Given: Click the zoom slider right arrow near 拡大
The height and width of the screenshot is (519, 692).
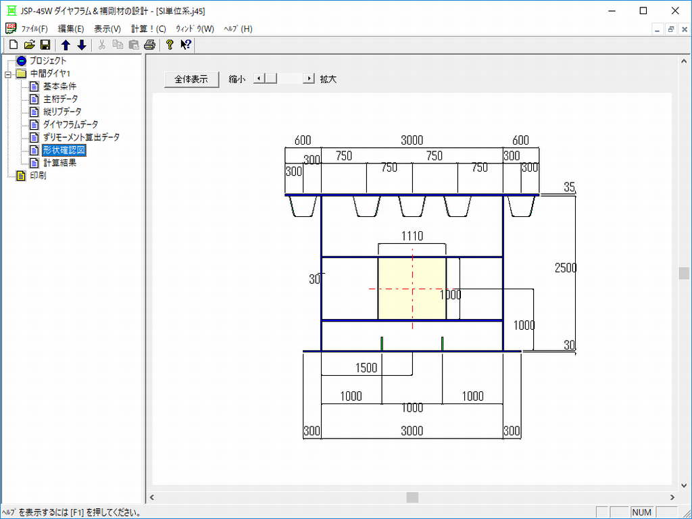Looking at the screenshot, I should point(310,79).
